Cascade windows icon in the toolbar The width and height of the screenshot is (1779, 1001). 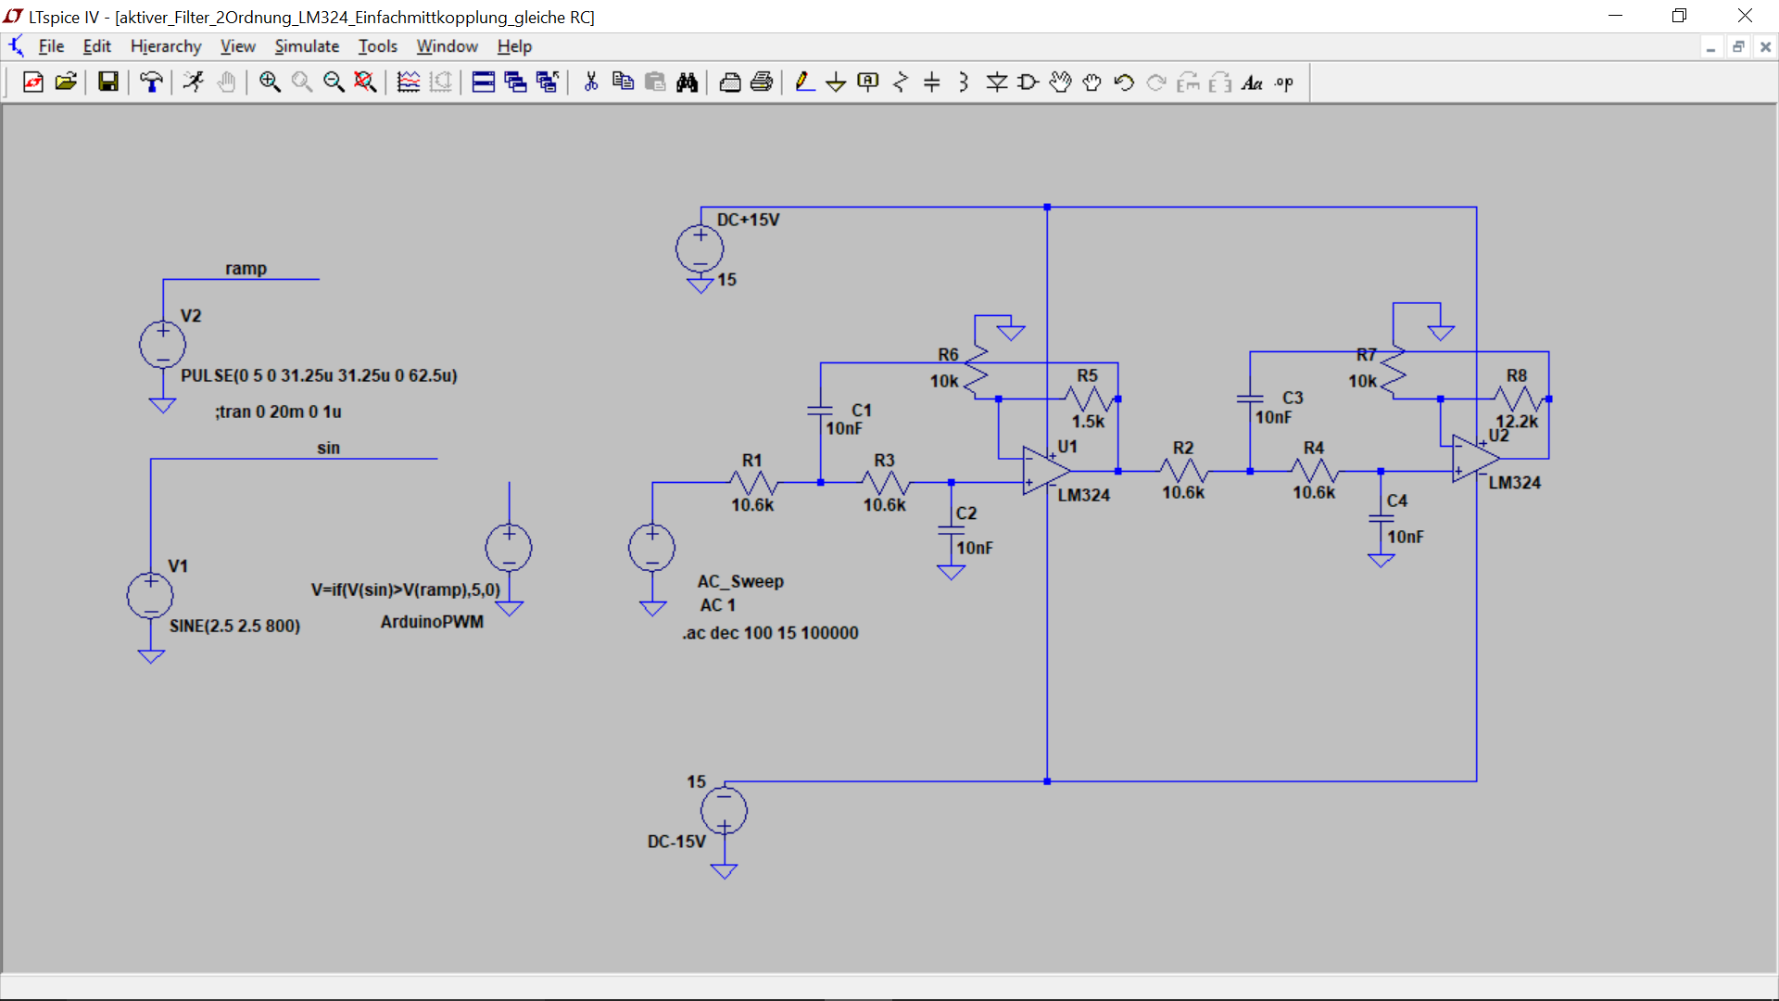click(516, 82)
